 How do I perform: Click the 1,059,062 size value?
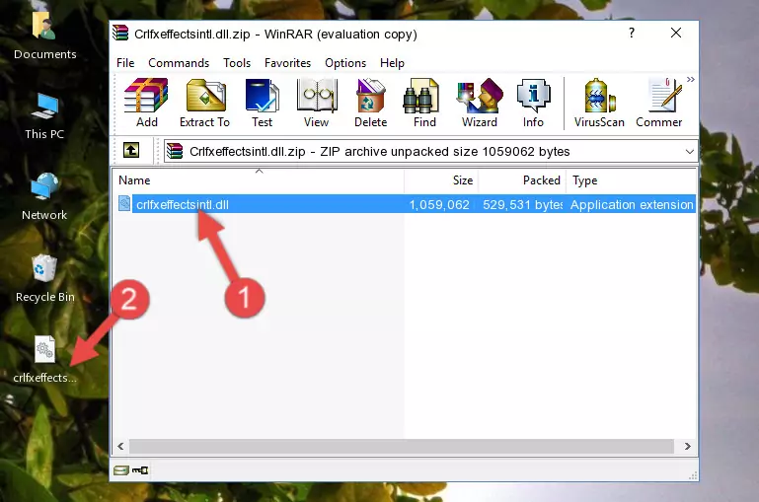click(x=439, y=204)
